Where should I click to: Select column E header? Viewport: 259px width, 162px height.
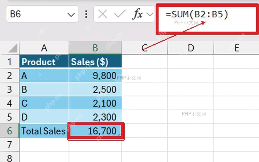237,48
